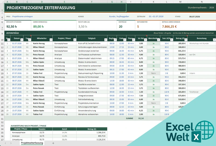Image resolution: width=216 pixels, height=146 pixels.
Task: Click the Betrag cell '573,75 €'
Action: [x=180, y=58]
